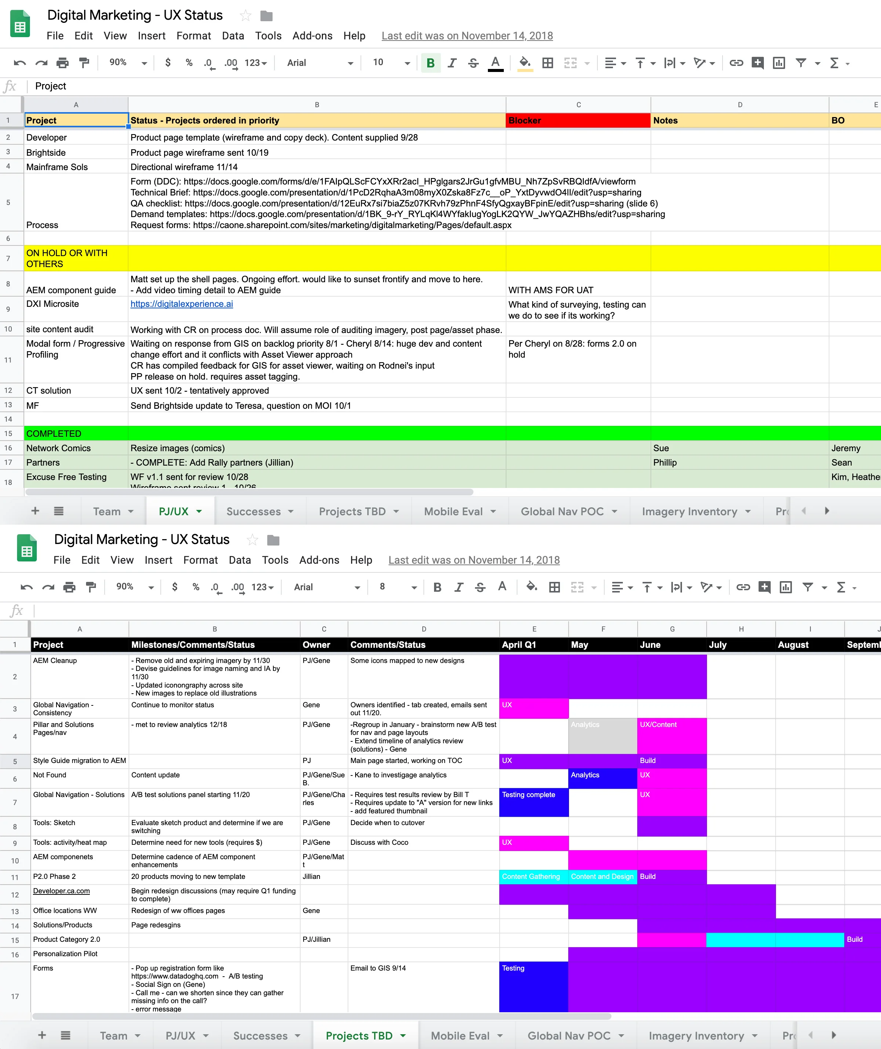
Task: Open Last edit history link in bottom spreadsheet
Action: click(x=474, y=560)
